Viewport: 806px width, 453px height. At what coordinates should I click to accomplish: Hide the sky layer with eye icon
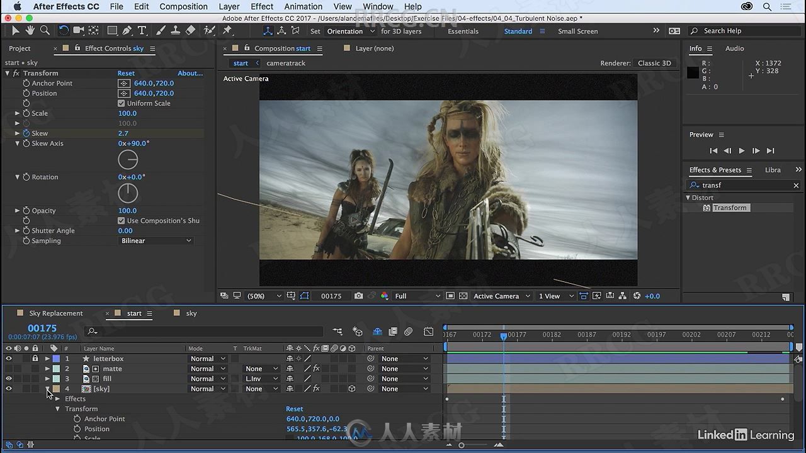[9, 389]
